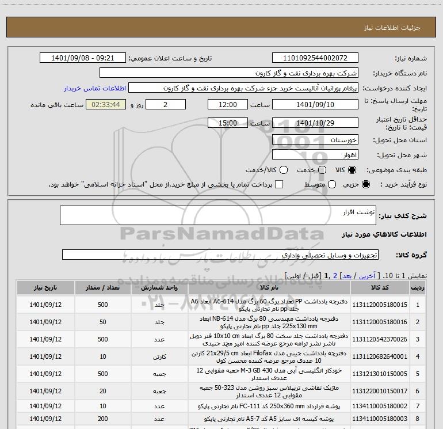Select the جزیی purchase type radio
Image resolution: width=443 pixels, height=429 pixels.
[x=365, y=184]
